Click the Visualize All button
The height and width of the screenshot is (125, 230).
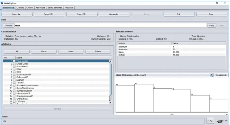pos(221,75)
